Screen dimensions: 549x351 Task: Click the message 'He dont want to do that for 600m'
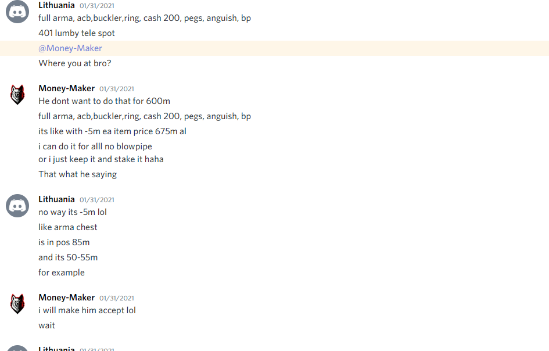point(104,101)
